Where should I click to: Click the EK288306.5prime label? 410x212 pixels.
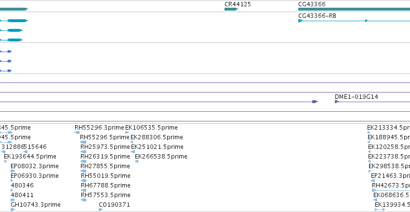(157, 137)
